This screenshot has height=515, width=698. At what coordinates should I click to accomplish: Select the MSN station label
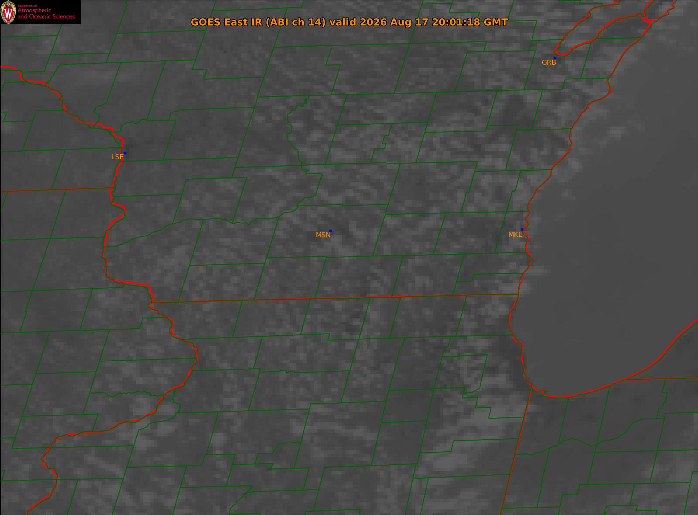(x=323, y=235)
